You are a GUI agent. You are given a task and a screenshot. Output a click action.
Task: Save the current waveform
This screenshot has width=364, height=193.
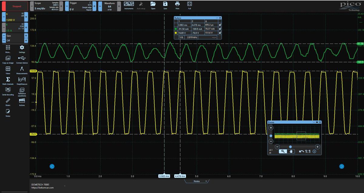pyautogui.click(x=165, y=6)
